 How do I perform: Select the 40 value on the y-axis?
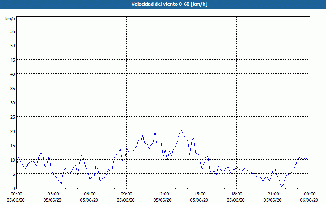click(x=13, y=74)
